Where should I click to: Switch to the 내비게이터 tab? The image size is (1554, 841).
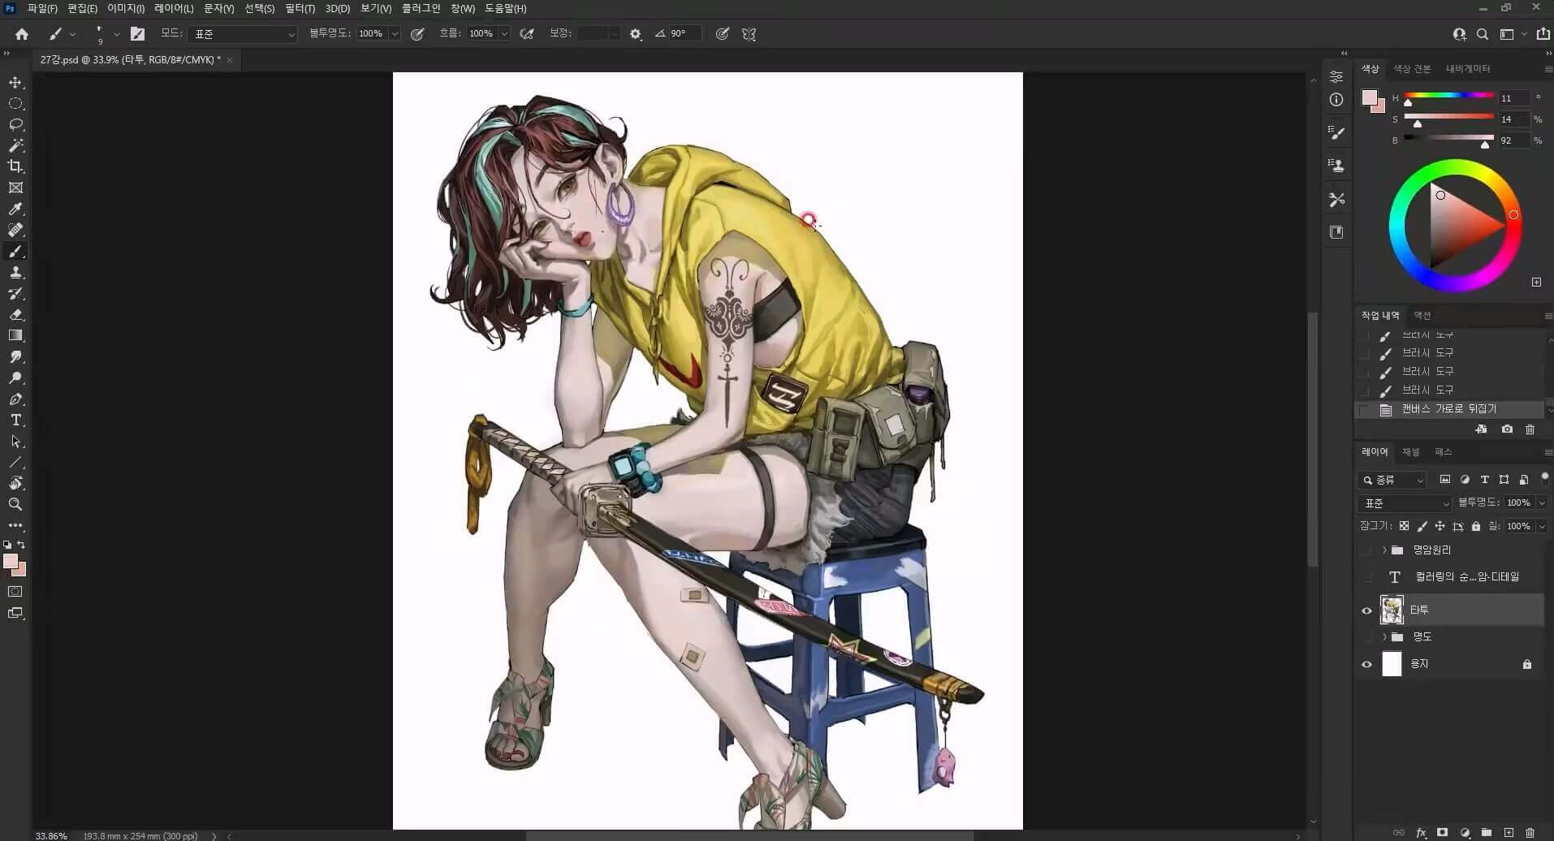(x=1468, y=69)
